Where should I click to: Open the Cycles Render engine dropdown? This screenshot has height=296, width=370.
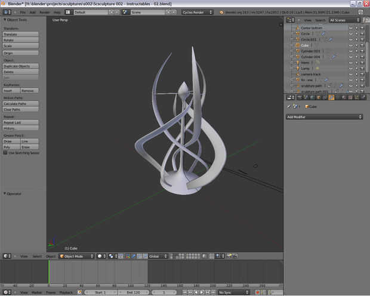pos(198,12)
